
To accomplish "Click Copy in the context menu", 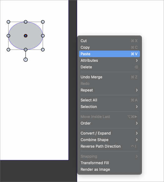I will (109, 47).
